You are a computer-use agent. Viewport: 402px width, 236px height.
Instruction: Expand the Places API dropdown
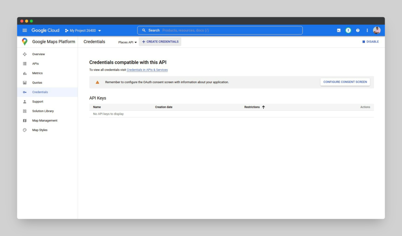(128, 42)
